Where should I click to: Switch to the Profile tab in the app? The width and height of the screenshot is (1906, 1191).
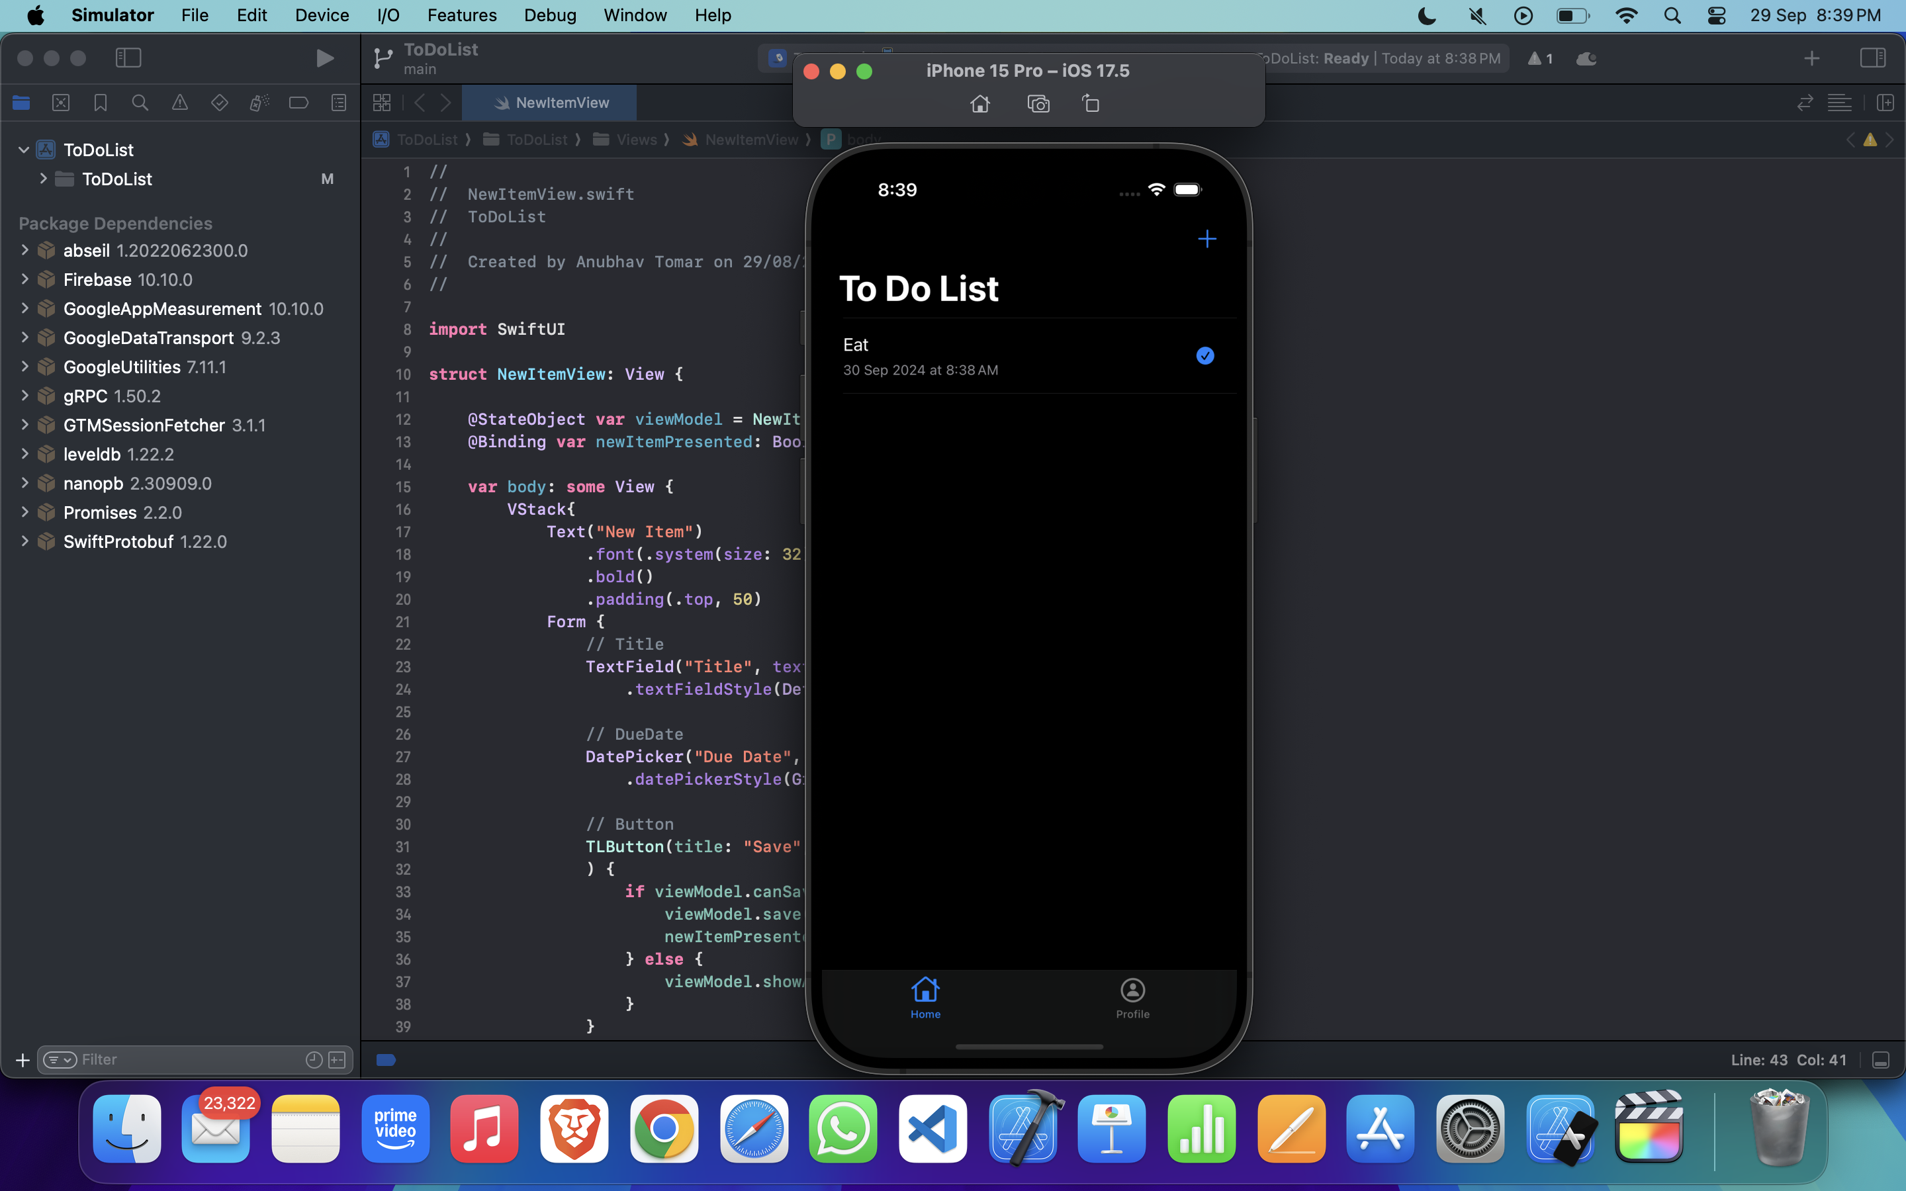point(1132,998)
